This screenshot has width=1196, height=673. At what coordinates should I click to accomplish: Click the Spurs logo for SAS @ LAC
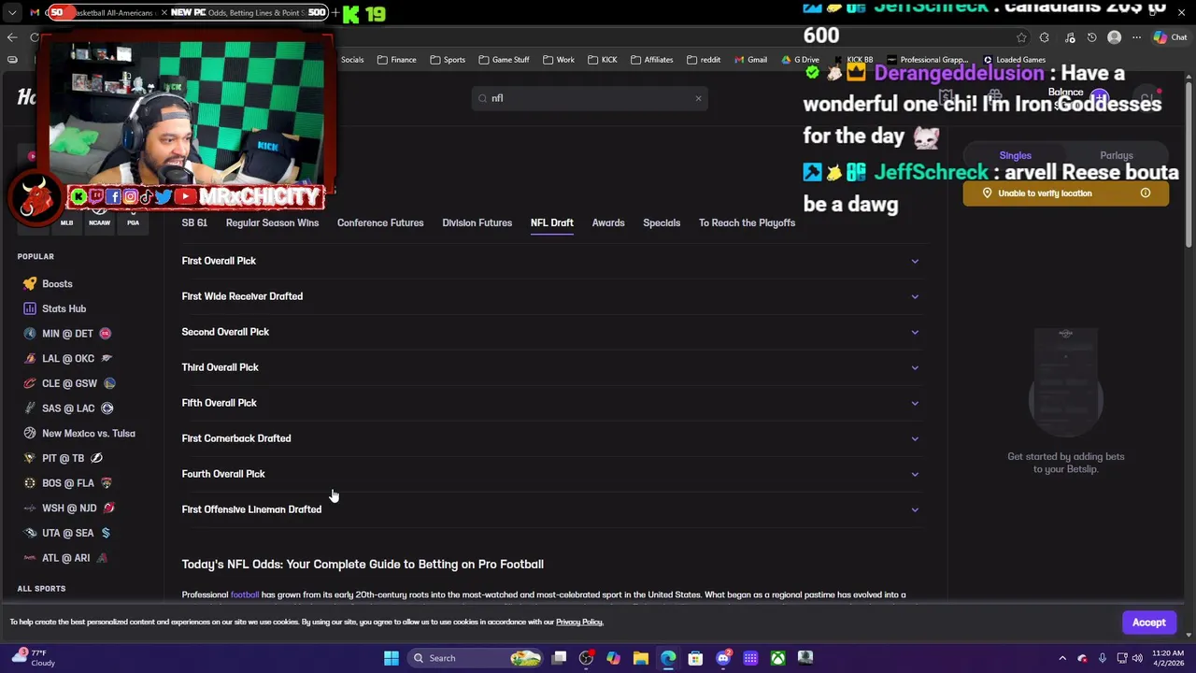(30, 408)
